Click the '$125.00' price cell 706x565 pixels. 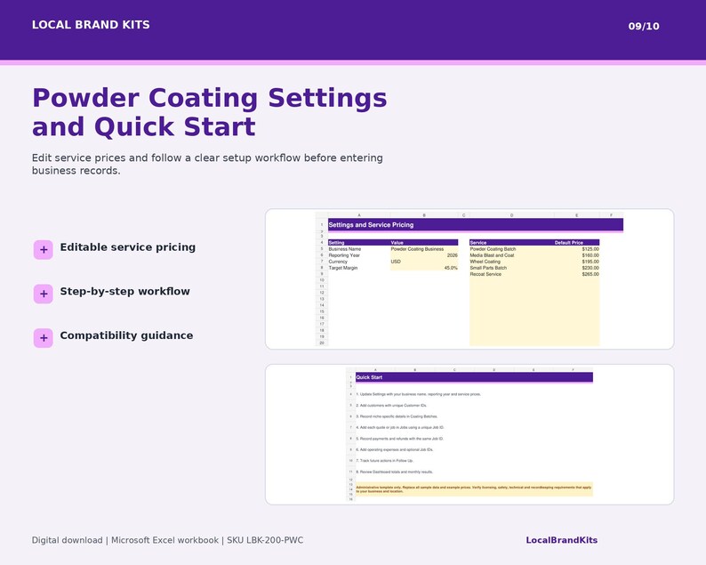577,249
